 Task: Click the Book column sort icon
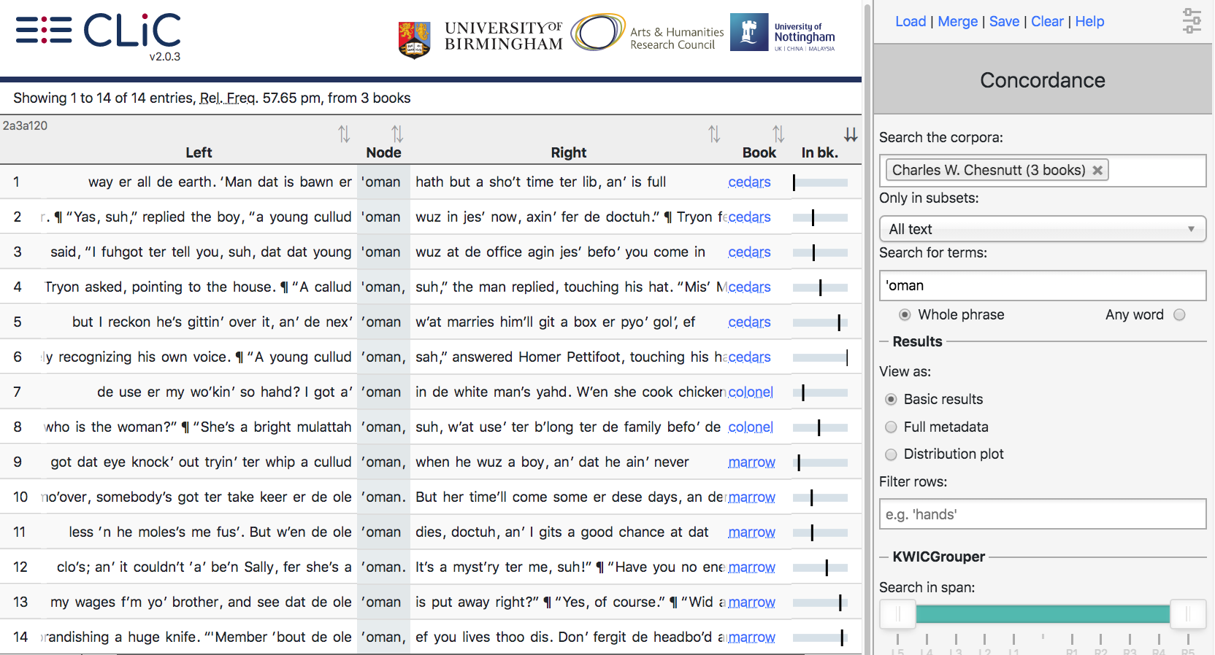pos(778,134)
